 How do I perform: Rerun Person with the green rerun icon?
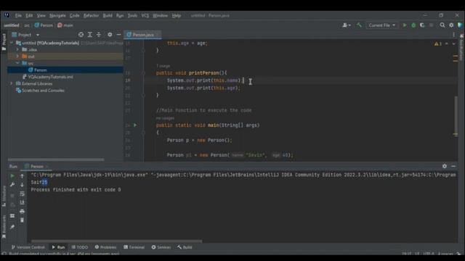(x=12, y=176)
